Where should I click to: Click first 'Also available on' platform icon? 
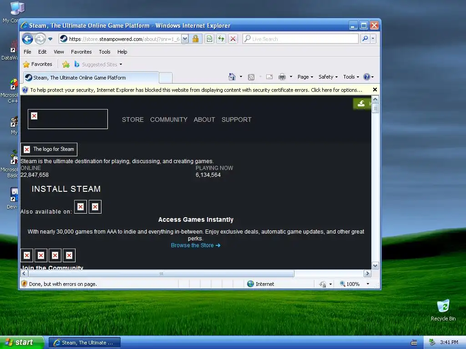[x=81, y=207]
